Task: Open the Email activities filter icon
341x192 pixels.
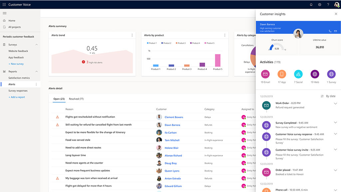Action: point(265,74)
